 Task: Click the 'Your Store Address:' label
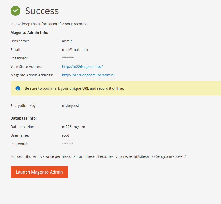(27, 66)
